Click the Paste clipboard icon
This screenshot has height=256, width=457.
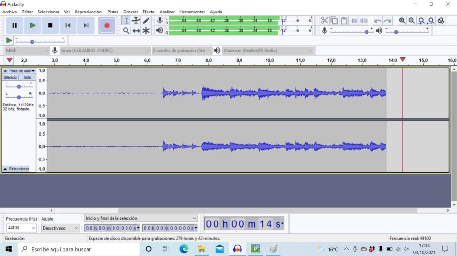(x=344, y=21)
